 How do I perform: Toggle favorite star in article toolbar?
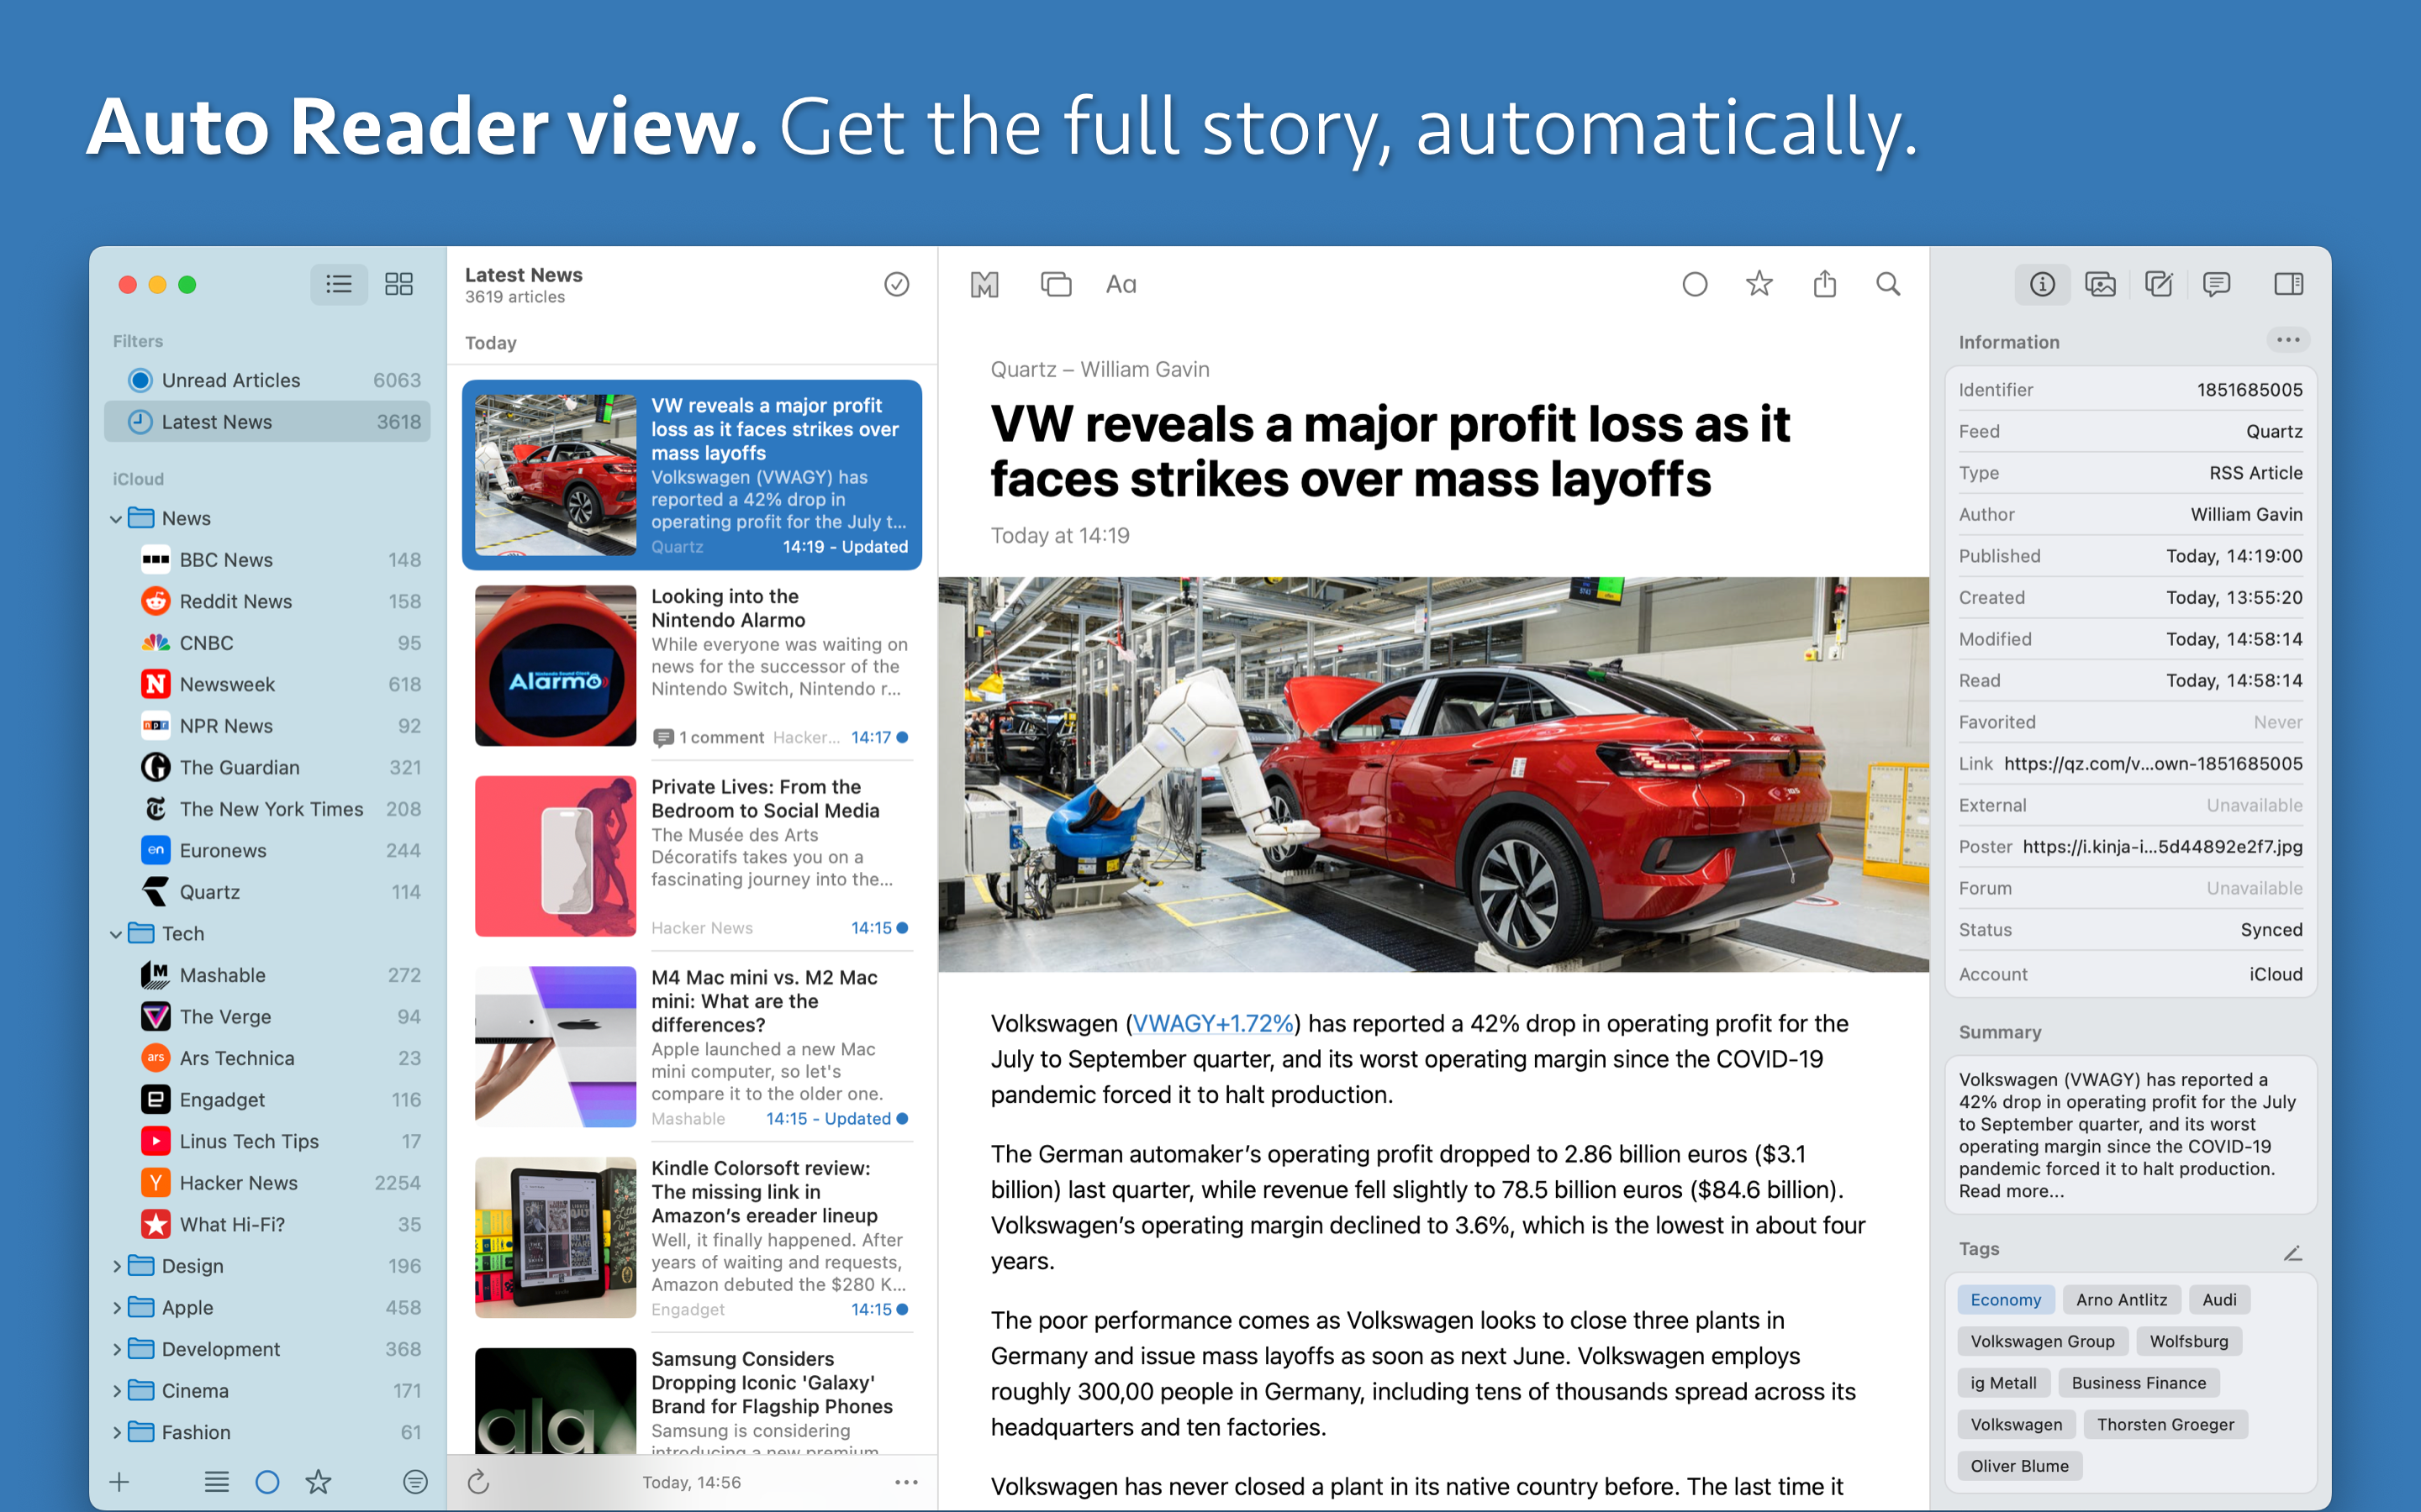coord(1759,285)
